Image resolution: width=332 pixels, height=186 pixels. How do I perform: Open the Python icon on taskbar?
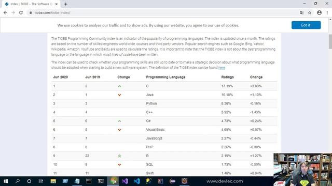[149, 181]
